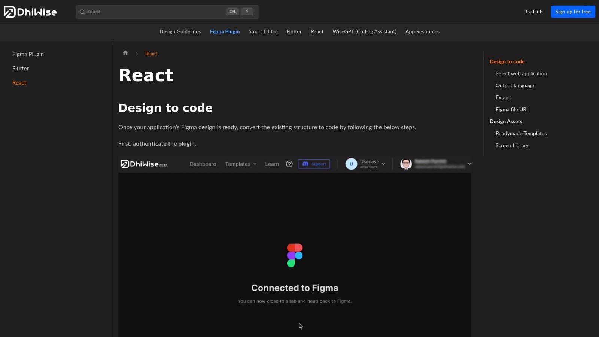The image size is (599, 337).
Task: Click the Connected to Figma text
Action: [295, 288]
